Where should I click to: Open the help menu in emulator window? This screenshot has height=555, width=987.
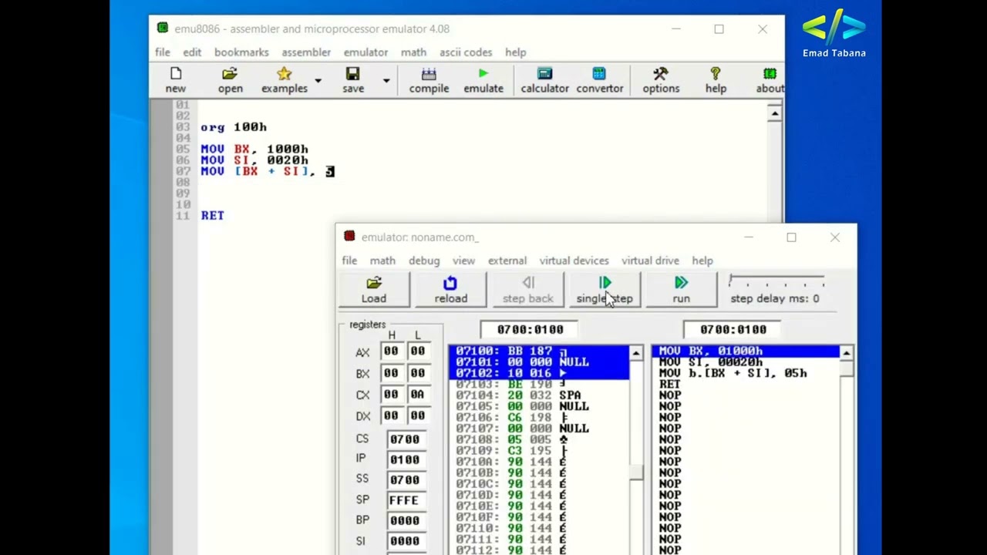702,261
